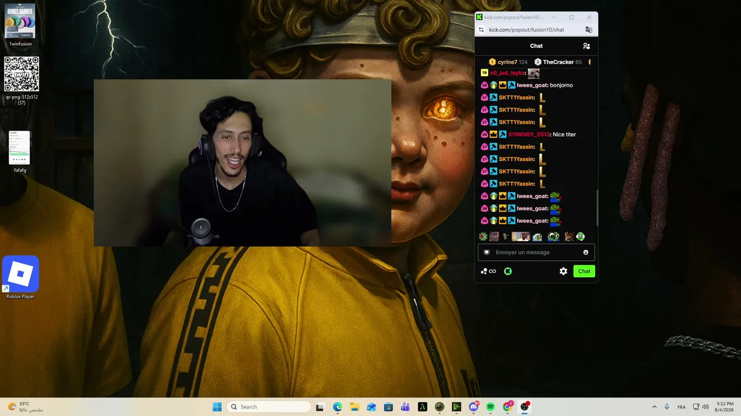
Task: Open Discord from the taskbar
Action: (474, 407)
